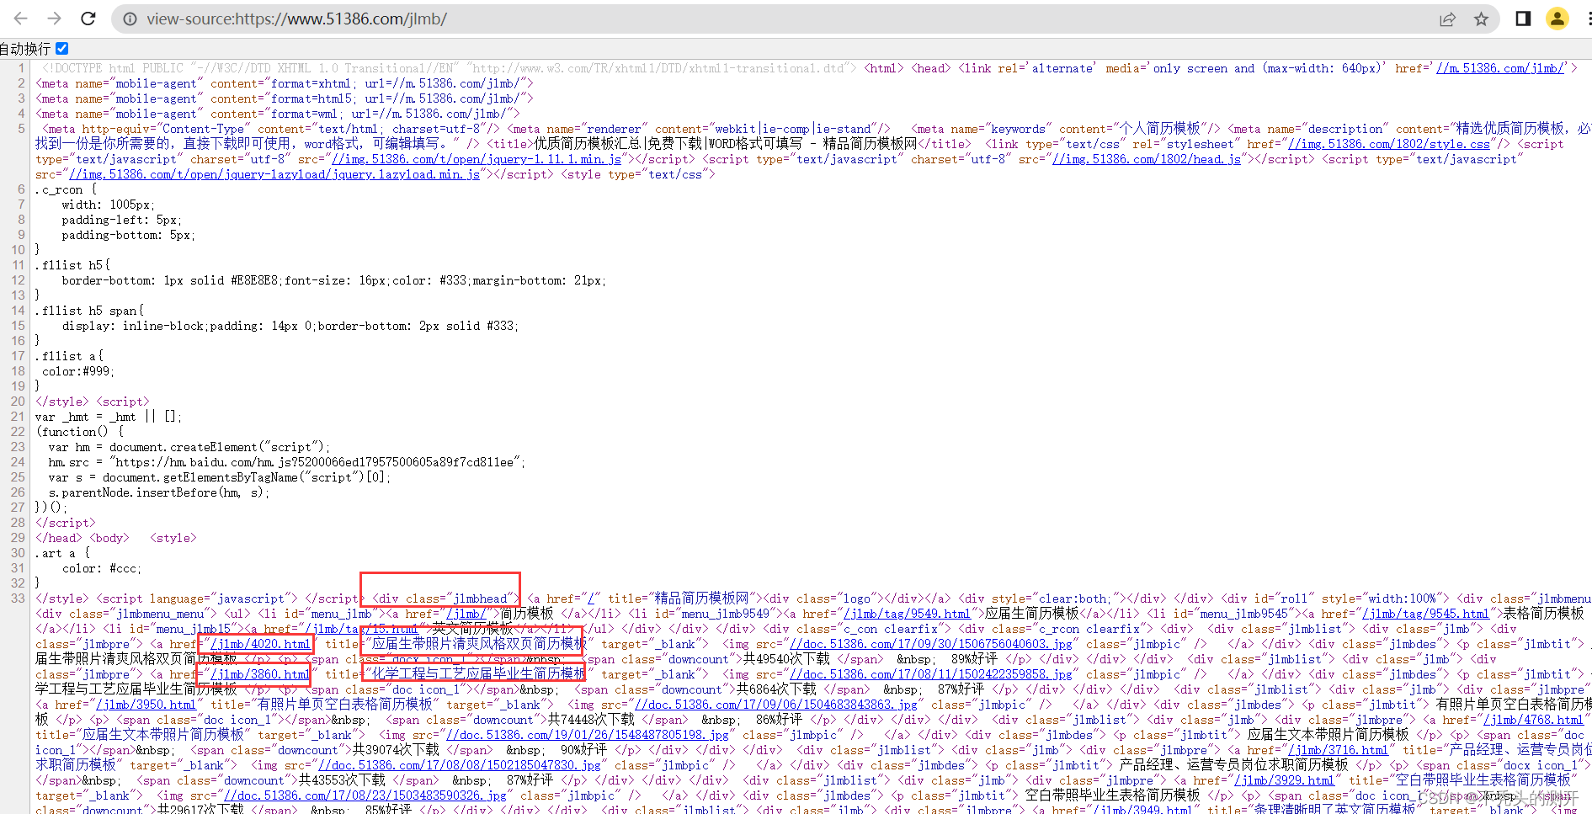The width and height of the screenshot is (1592, 814).
Task: Click the s.parentNode.insertBefore line
Action: pyautogui.click(x=158, y=492)
